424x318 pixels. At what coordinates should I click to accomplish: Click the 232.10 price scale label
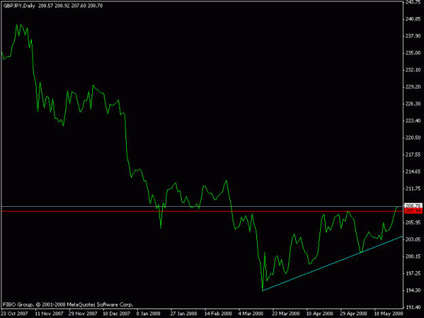(413, 70)
